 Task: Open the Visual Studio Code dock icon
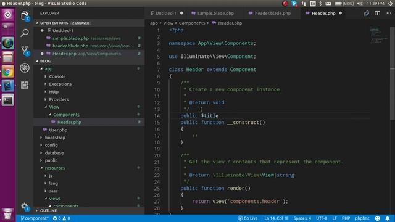click(x=8, y=86)
